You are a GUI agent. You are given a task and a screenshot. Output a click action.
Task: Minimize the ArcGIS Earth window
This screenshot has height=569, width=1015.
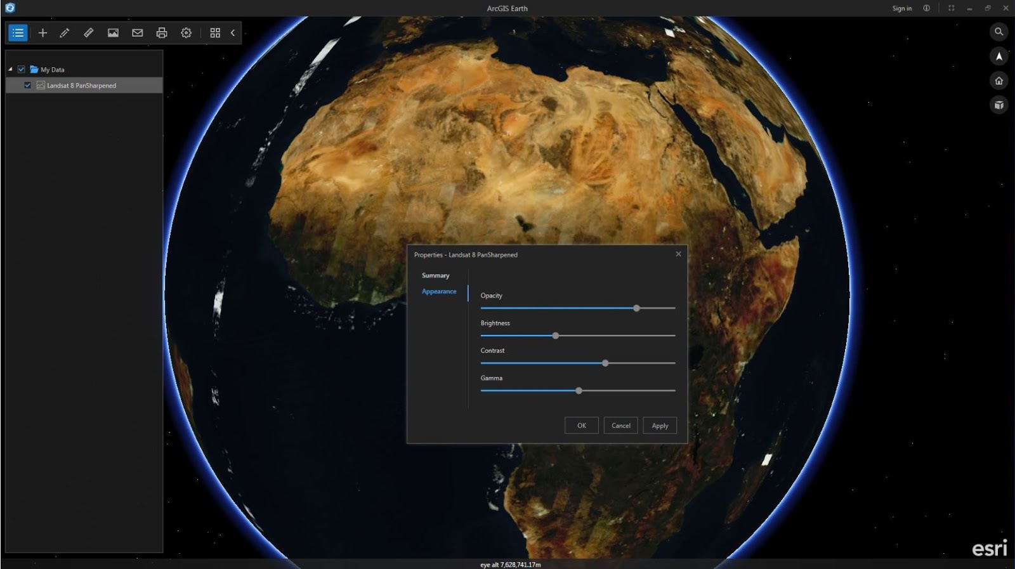click(x=969, y=8)
